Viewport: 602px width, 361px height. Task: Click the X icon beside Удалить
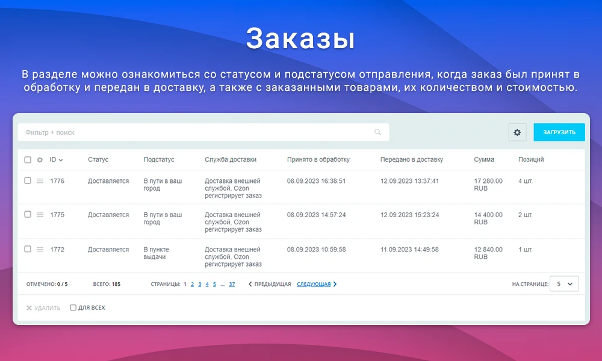pos(29,307)
